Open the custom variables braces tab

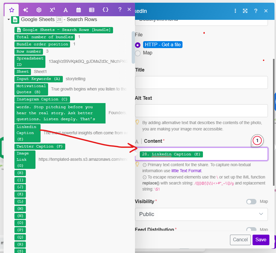[x=106, y=10]
